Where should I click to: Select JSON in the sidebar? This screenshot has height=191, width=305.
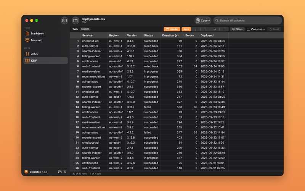(45, 54)
